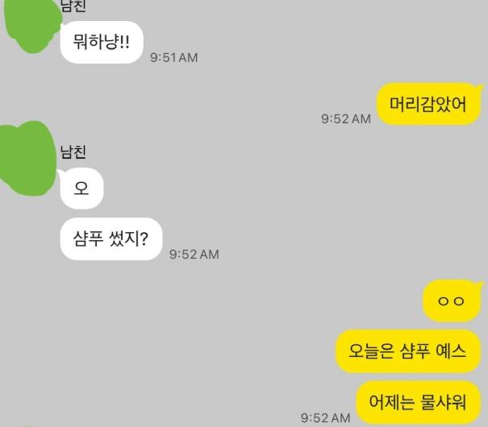The image size is (488, 427).
Task: Tap the 오 white message bubble
Action: pos(81,188)
